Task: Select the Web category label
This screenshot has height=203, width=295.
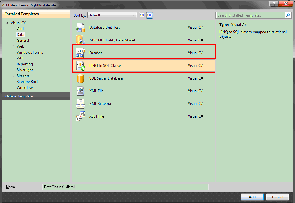Action: pos(20,46)
